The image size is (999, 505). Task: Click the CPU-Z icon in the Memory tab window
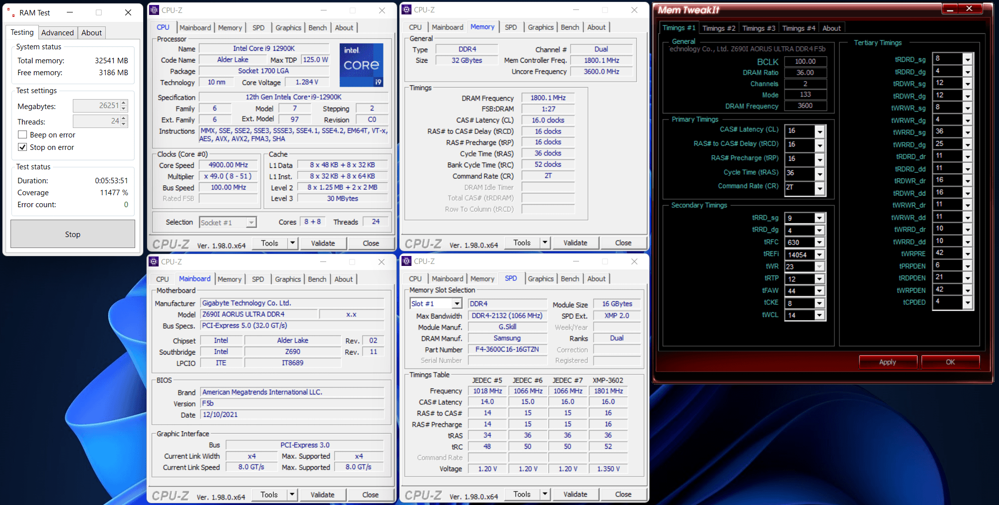point(407,9)
